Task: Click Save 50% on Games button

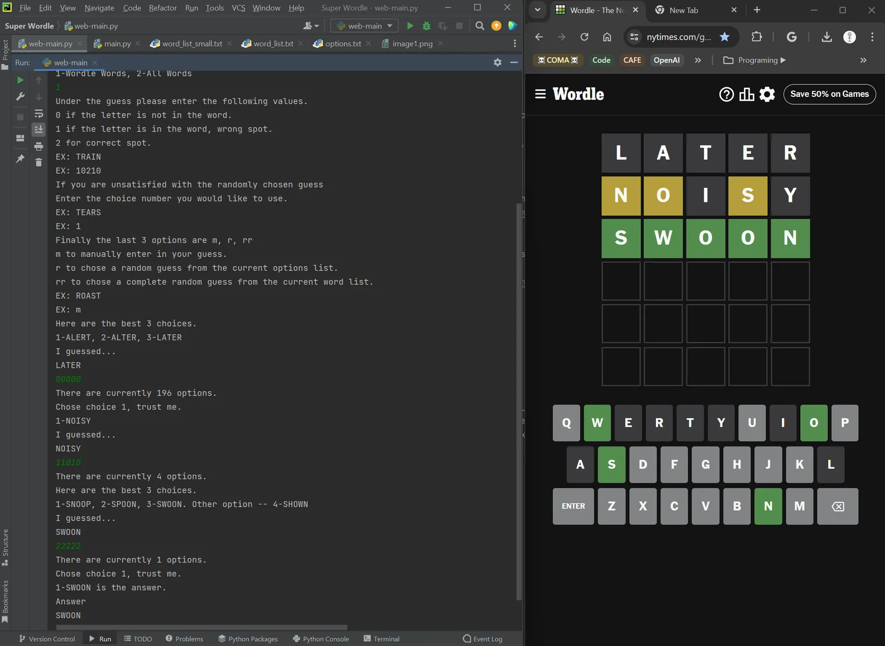Action: (x=829, y=94)
